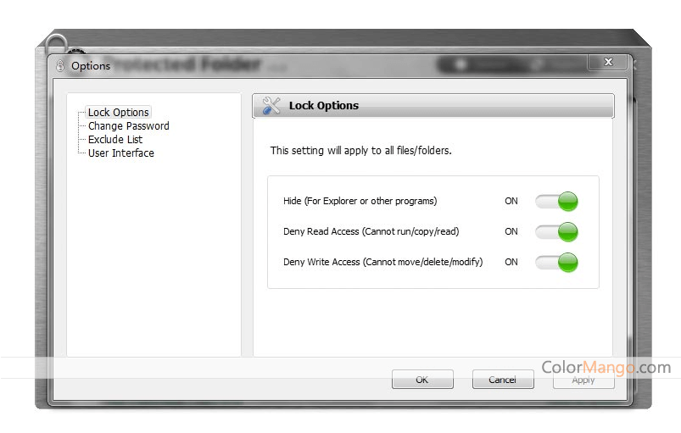Click the wrench and screwdriver header icon
Viewport: 681px width, 433px height.
coord(271,106)
